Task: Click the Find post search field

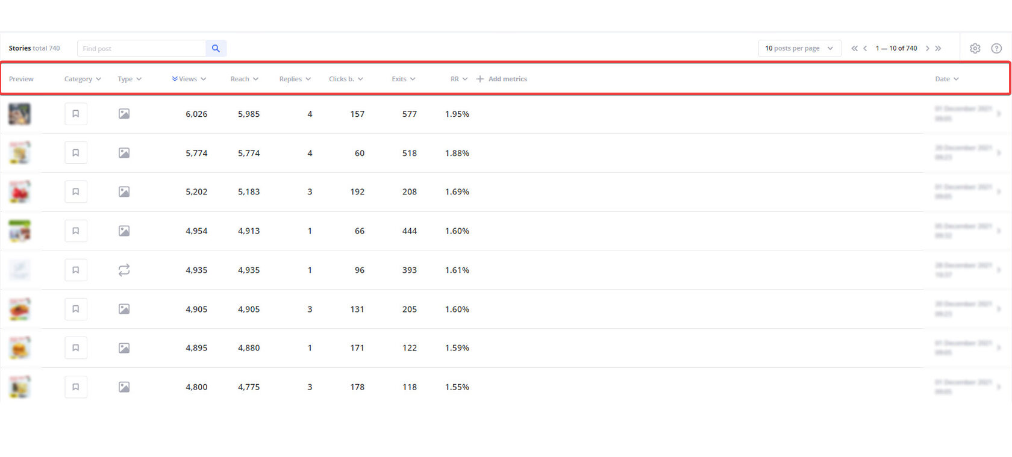Action: (x=142, y=48)
